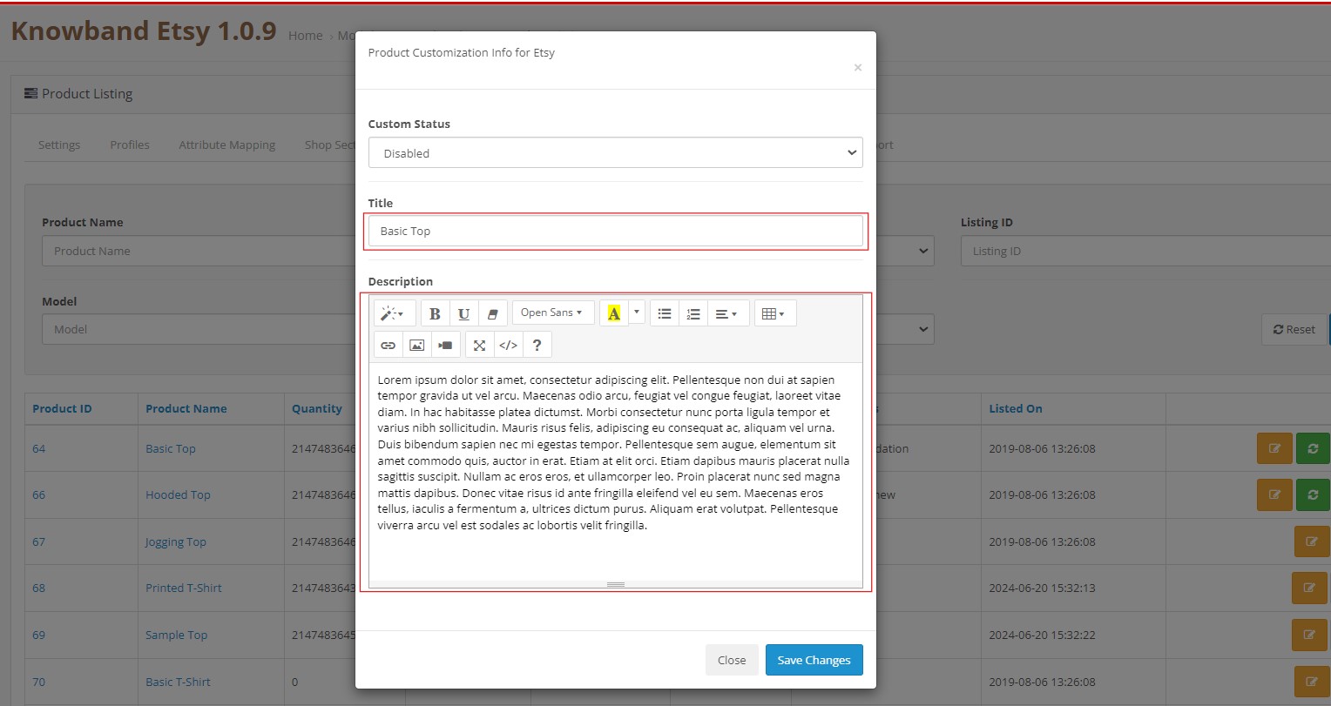Open the insert table dropdown
The height and width of the screenshot is (706, 1331).
coord(775,313)
